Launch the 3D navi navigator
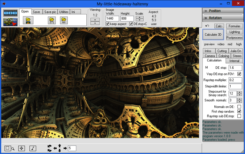Screen dimensions: 245x154 tap(10, 22)
